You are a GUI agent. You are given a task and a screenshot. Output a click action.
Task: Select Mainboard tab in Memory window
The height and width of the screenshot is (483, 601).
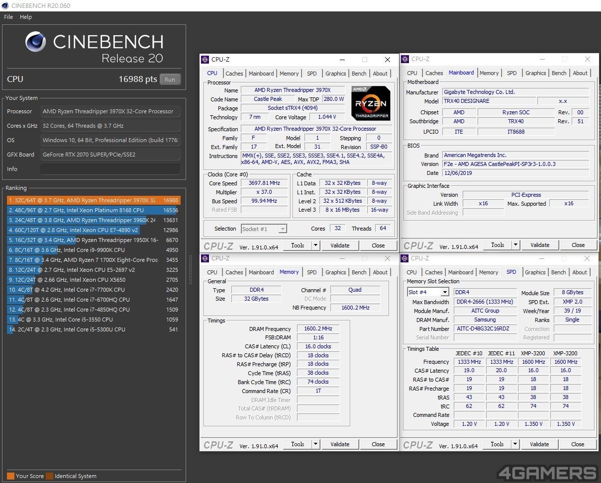pyautogui.click(x=261, y=272)
